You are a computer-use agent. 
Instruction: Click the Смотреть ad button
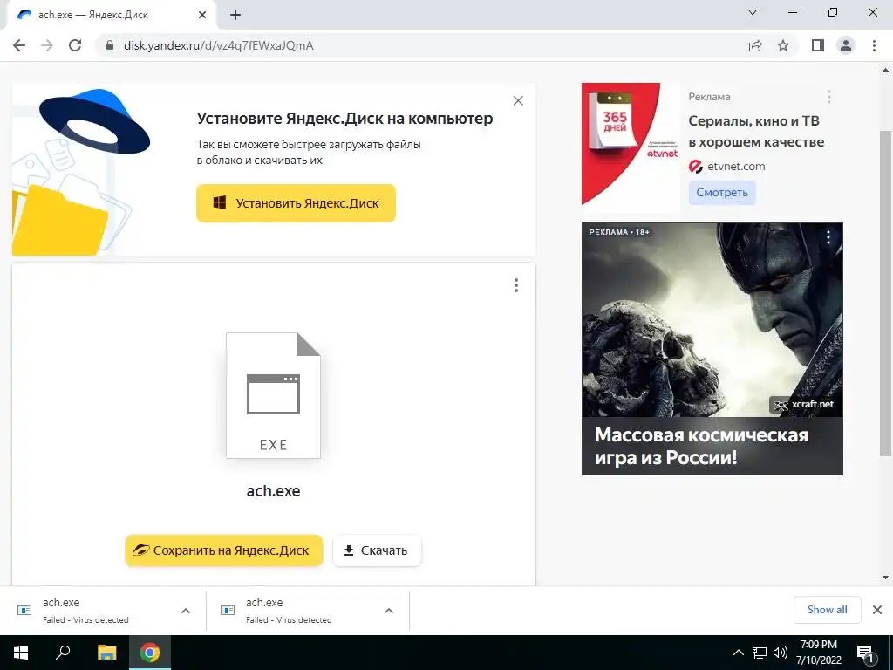[x=722, y=193]
